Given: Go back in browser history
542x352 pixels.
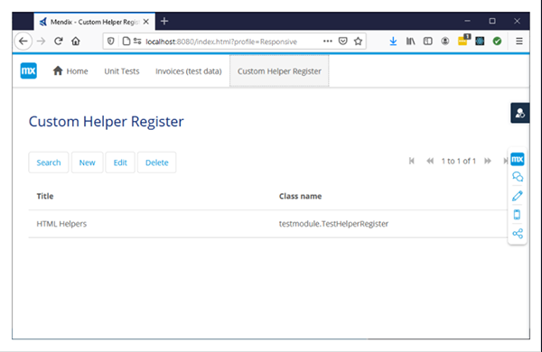Looking at the screenshot, I should pyautogui.click(x=23, y=42).
